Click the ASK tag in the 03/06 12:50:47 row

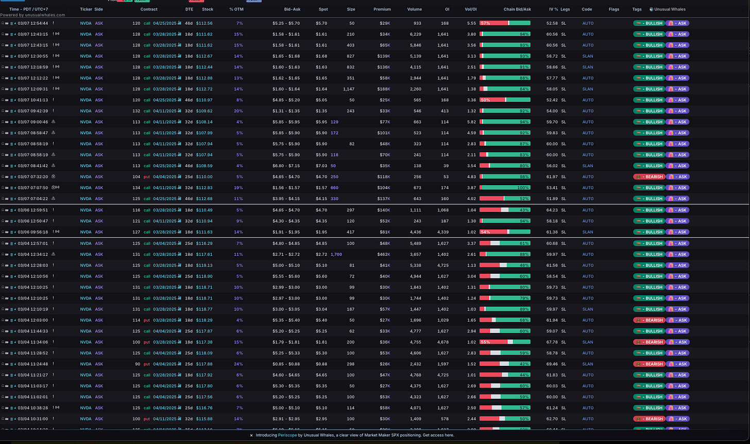[677, 221]
